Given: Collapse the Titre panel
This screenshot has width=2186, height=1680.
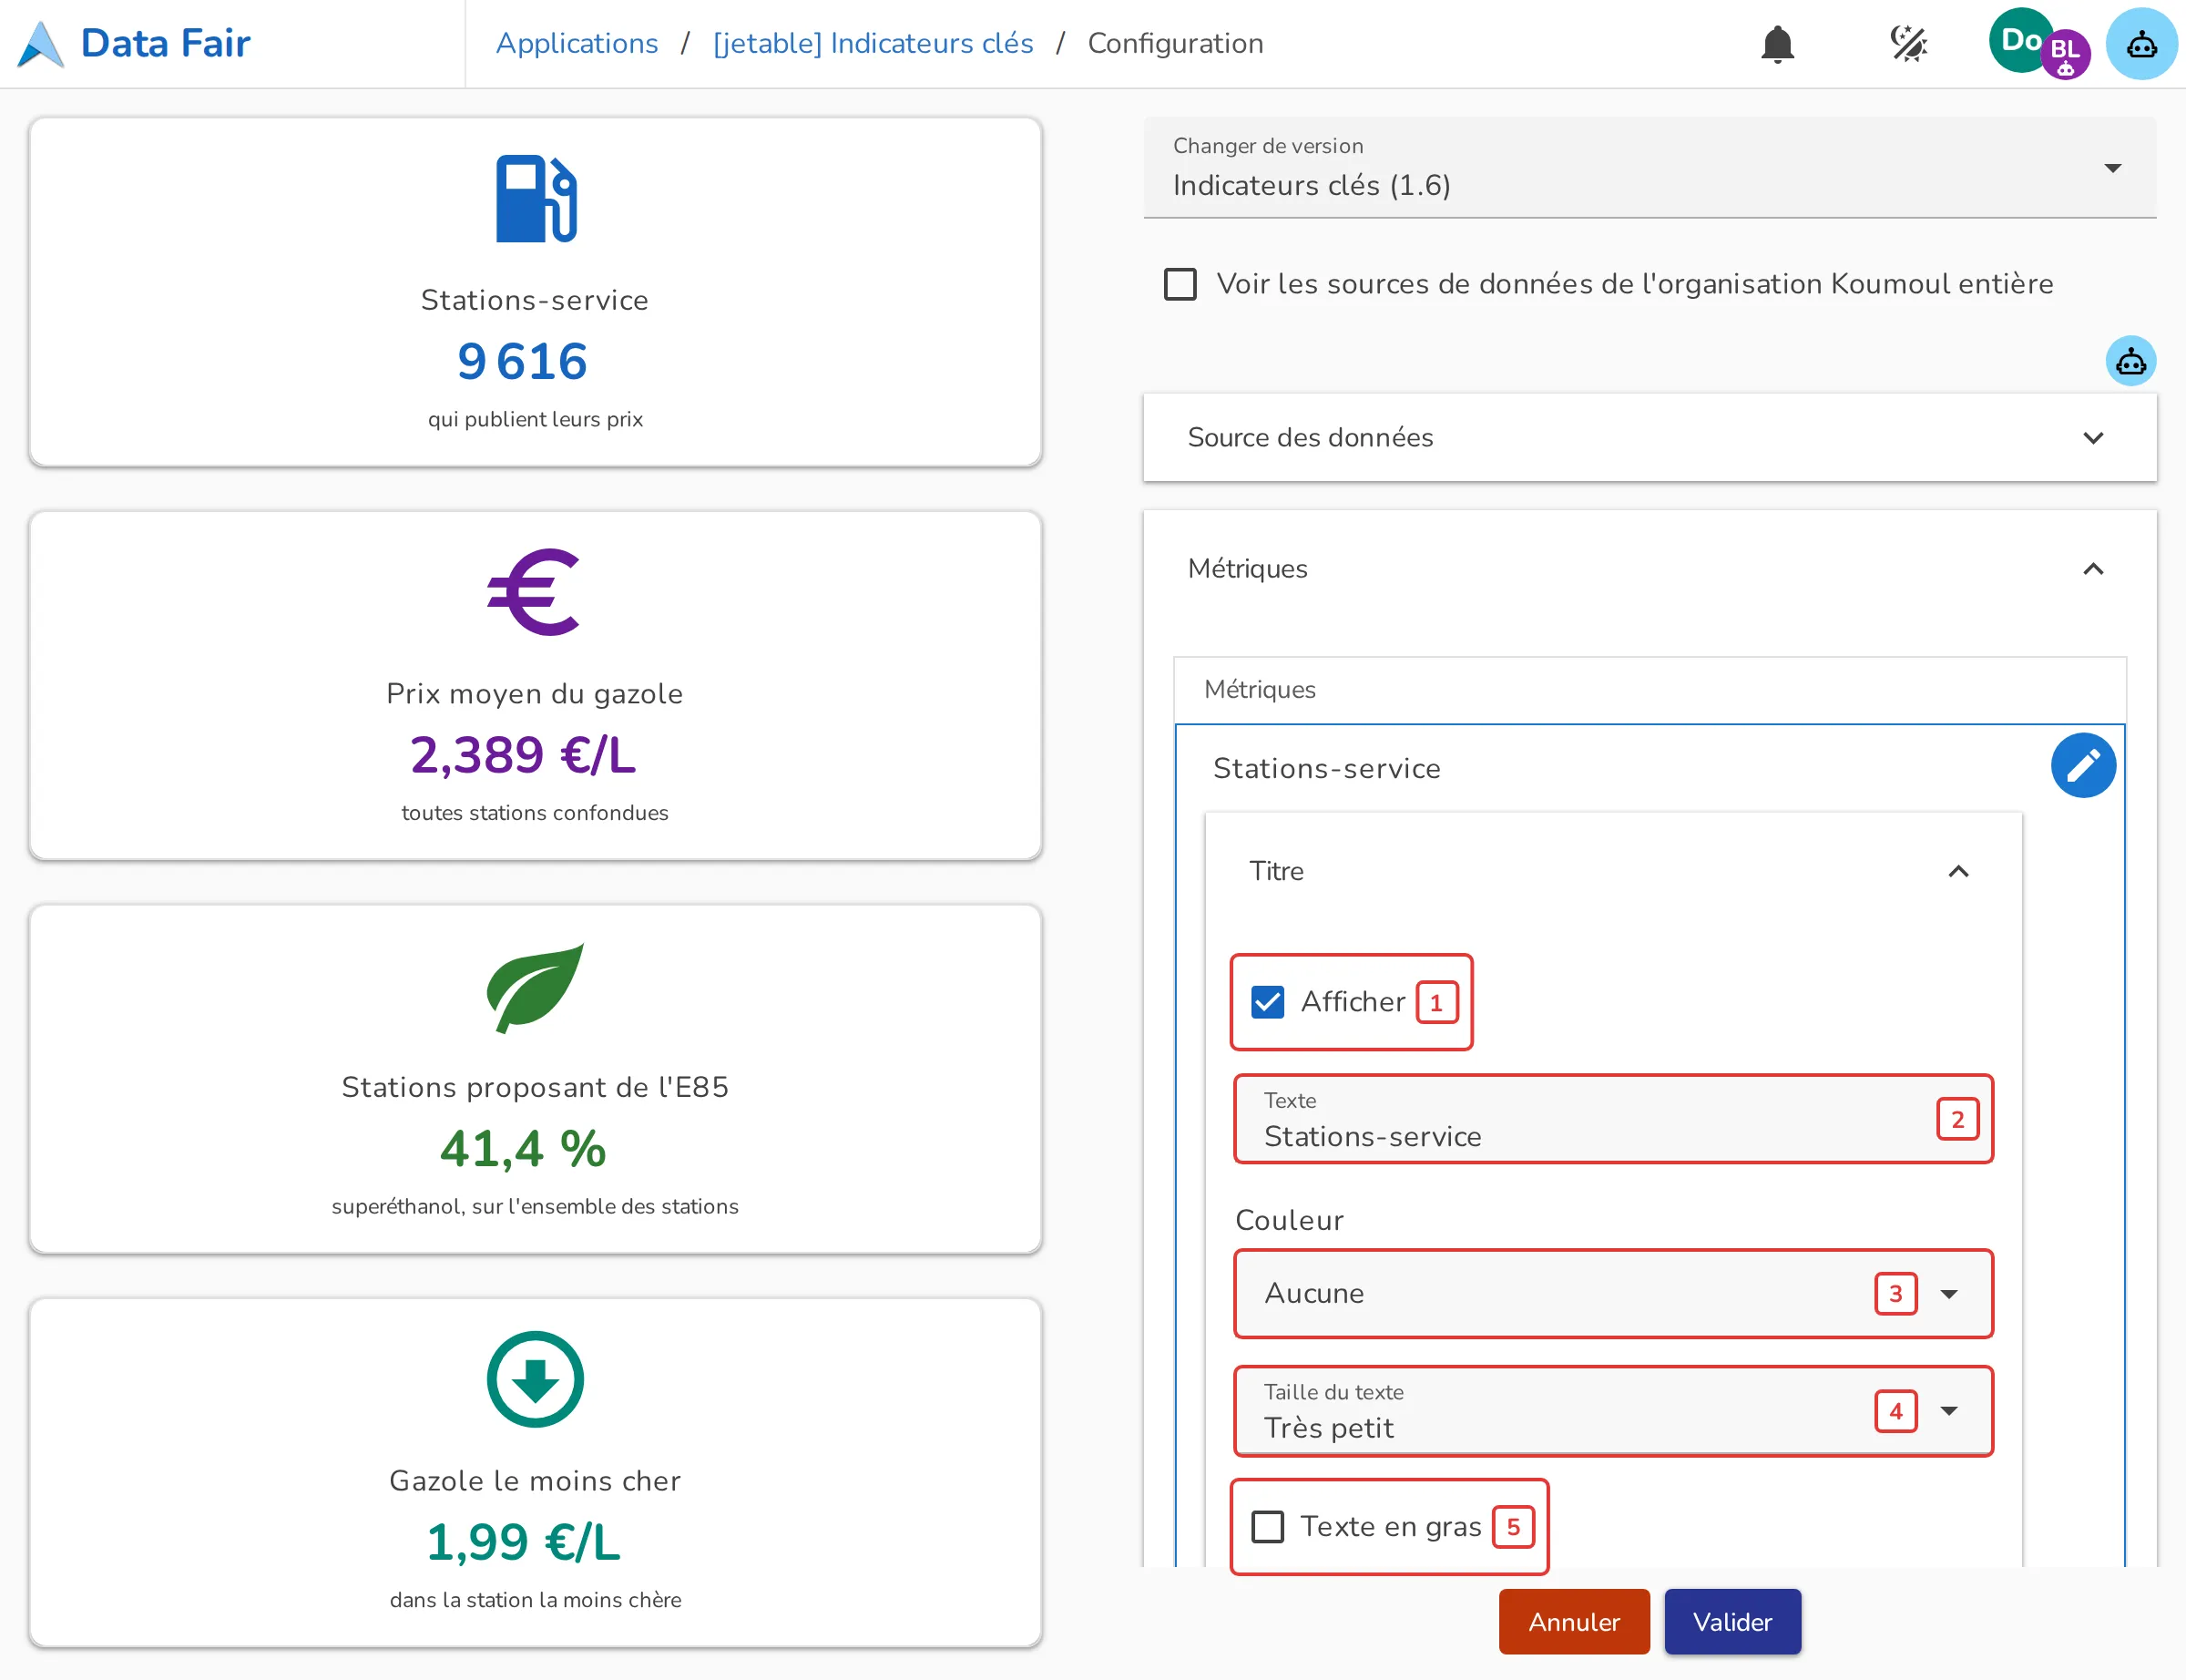Looking at the screenshot, I should [1613, 871].
